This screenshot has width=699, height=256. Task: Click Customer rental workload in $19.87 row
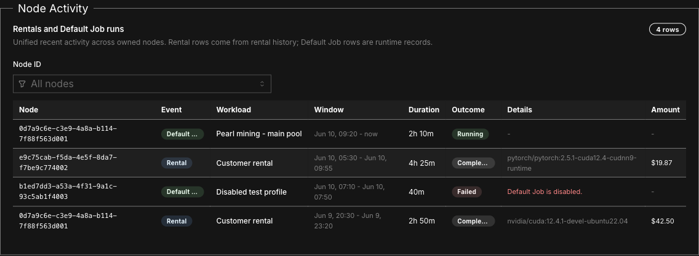point(244,163)
